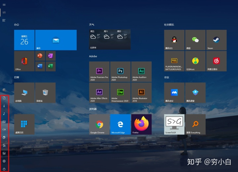The width and height of the screenshot is (238, 172).
Task: Launch the Everything search tile
Action: pos(195,124)
